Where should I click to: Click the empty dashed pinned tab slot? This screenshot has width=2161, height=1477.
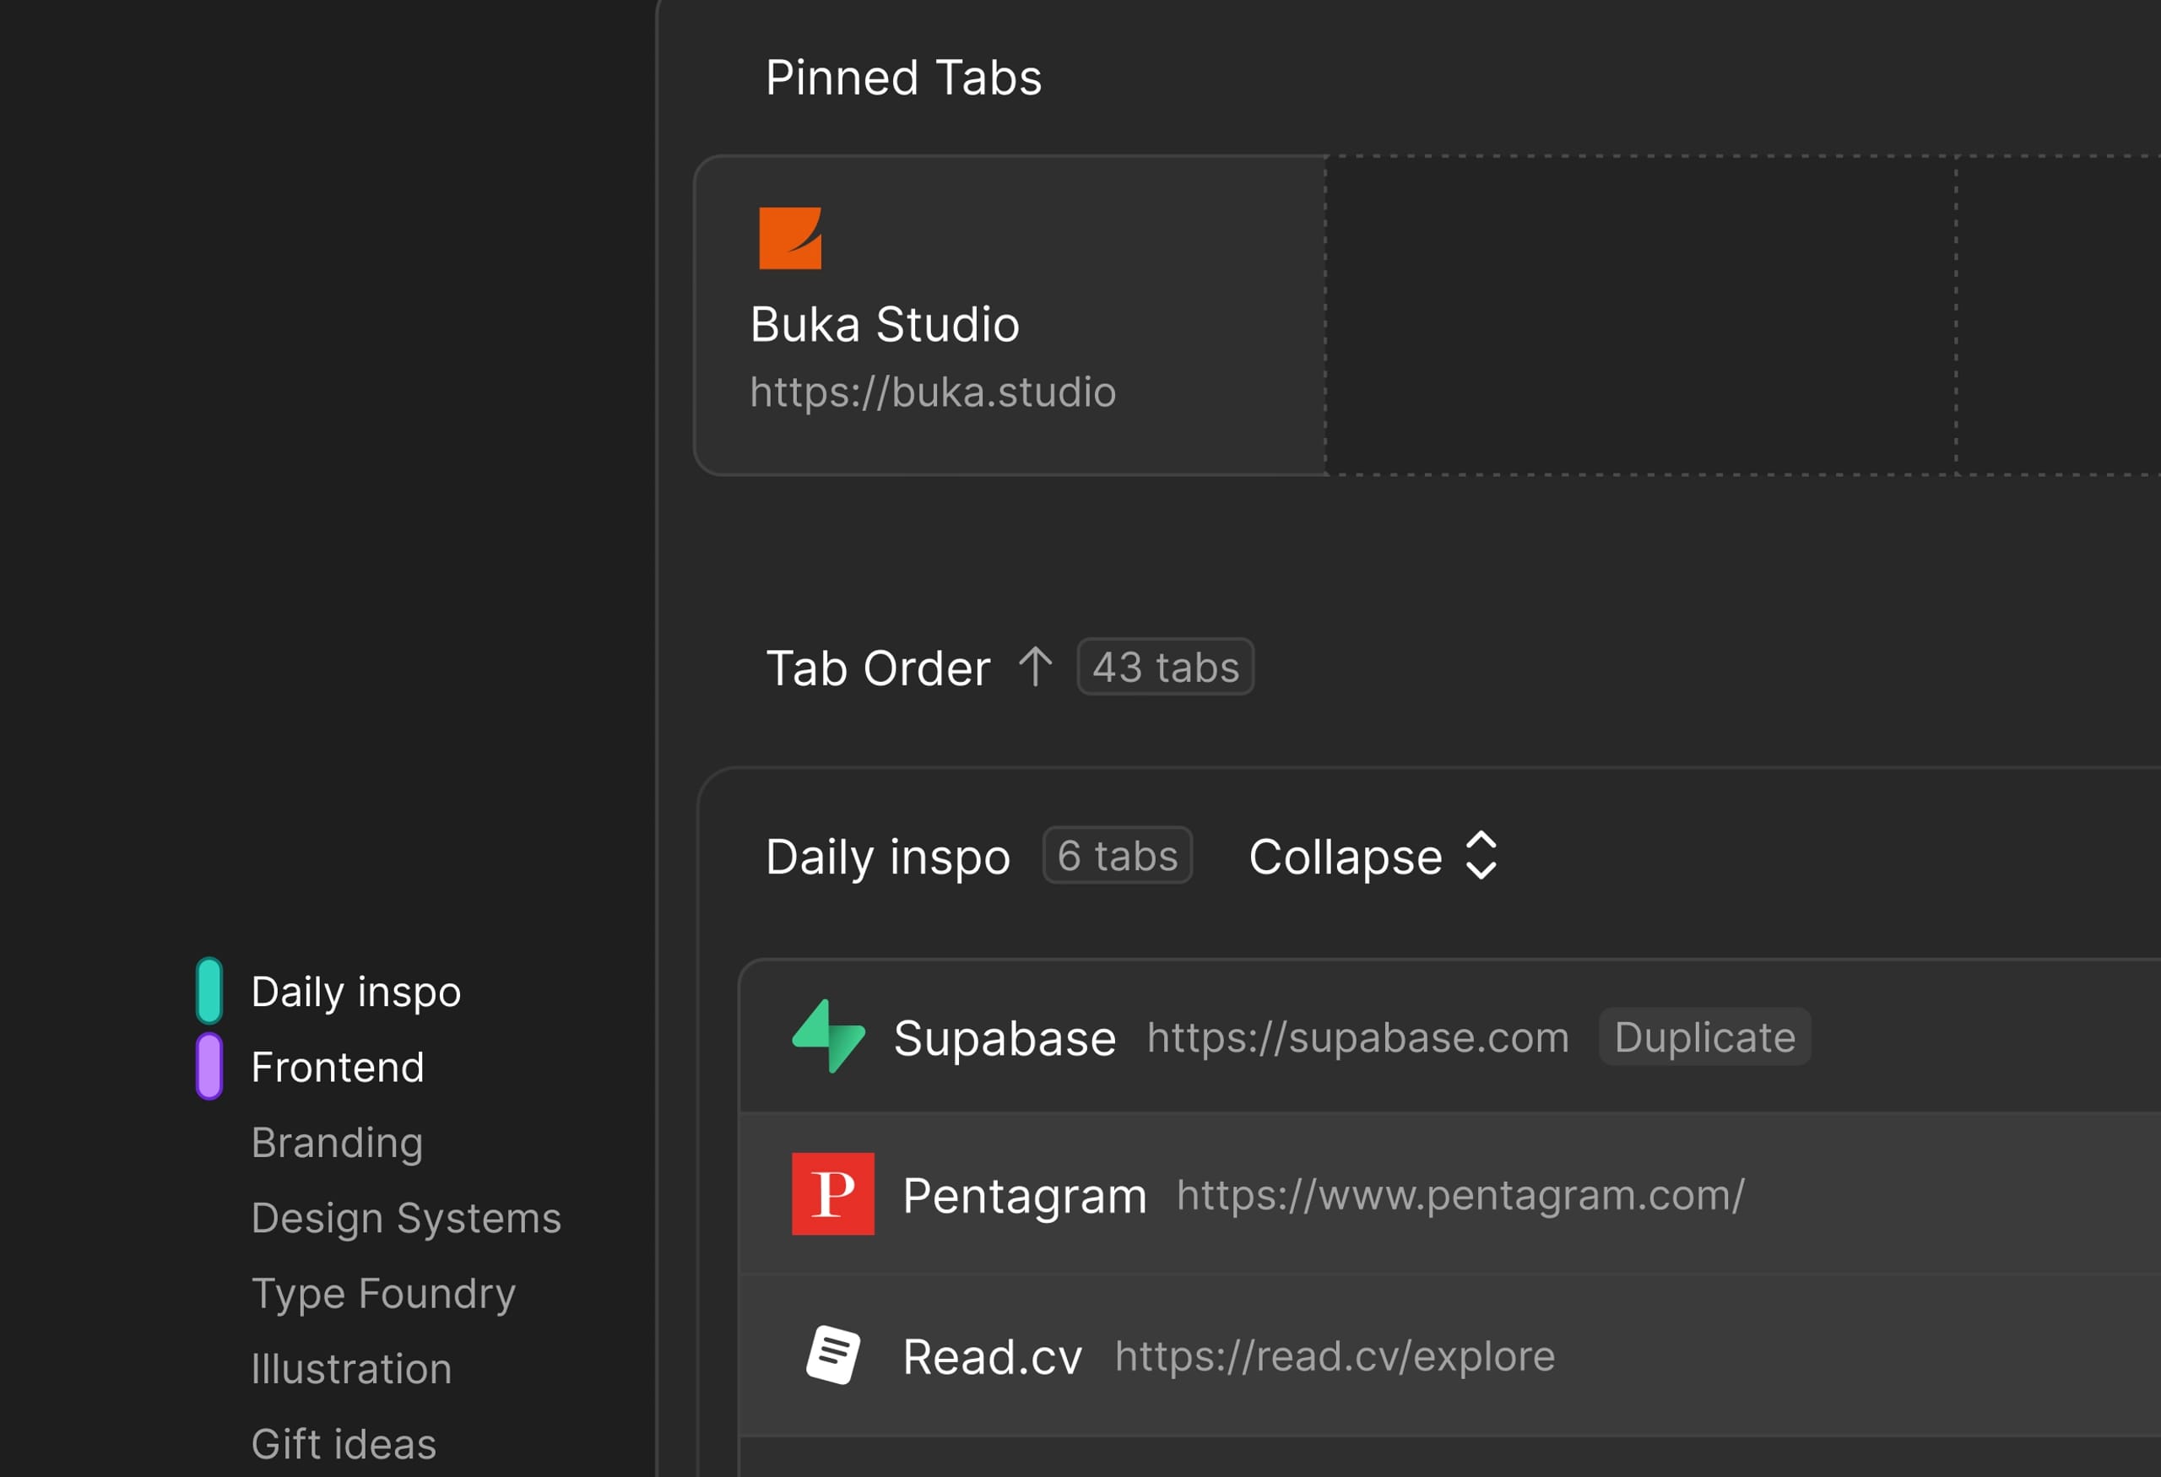click(x=1640, y=316)
